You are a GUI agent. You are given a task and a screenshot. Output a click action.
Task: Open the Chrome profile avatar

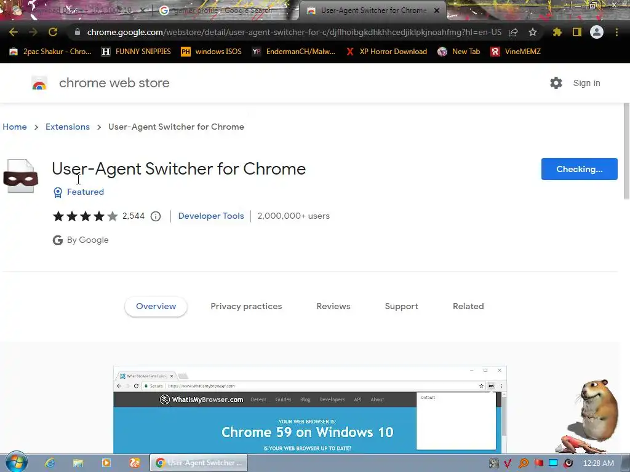coord(597,32)
